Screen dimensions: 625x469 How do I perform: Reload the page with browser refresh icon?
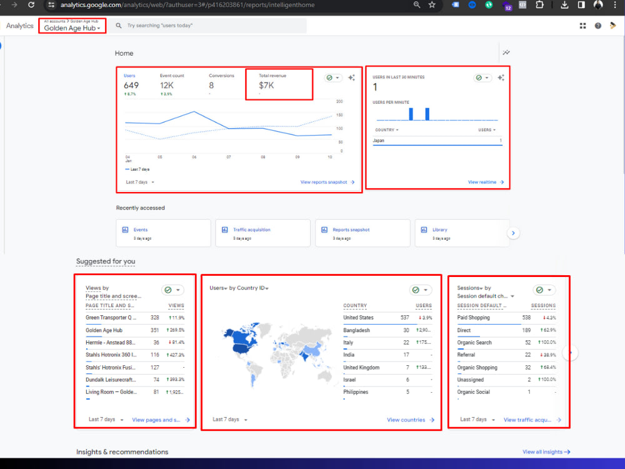(x=31, y=5)
